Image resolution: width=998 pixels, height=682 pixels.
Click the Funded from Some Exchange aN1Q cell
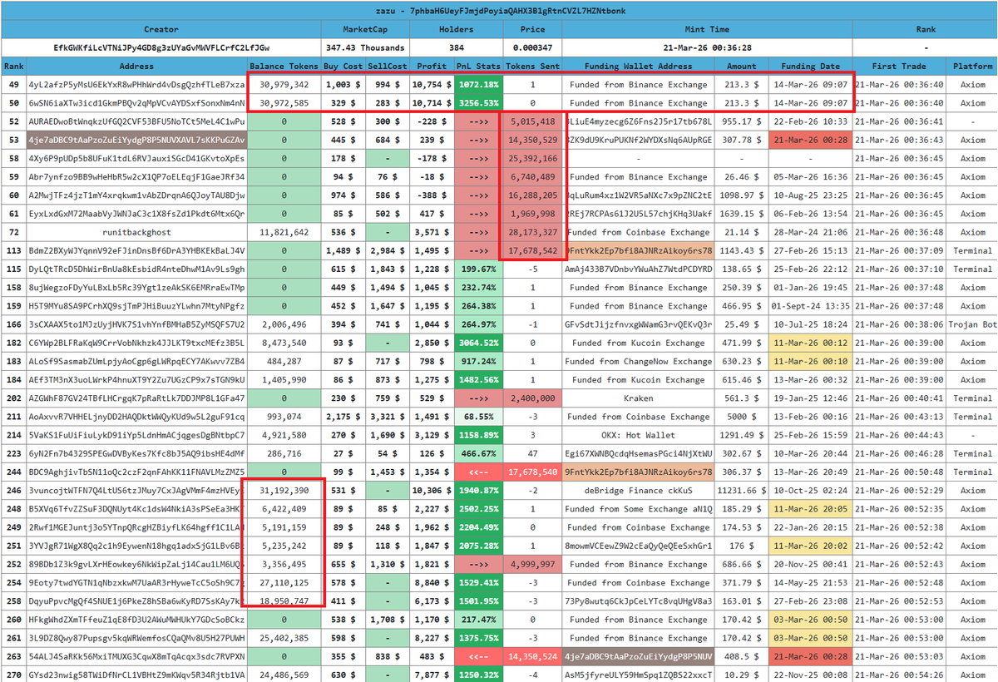pos(639,509)
